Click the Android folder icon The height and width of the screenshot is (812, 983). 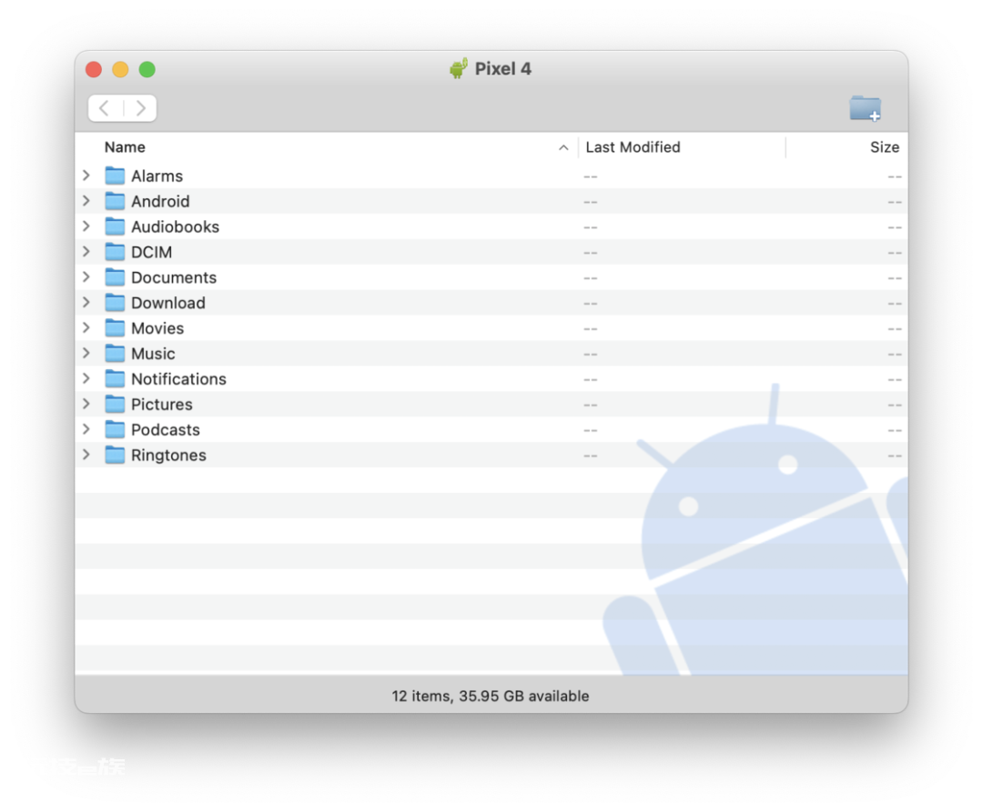tap(115, 201)
